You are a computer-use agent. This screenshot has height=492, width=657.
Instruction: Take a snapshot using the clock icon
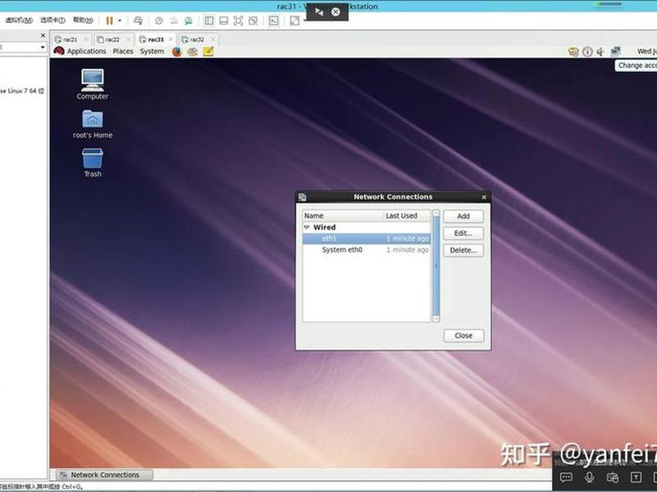(x=159, y=20)
